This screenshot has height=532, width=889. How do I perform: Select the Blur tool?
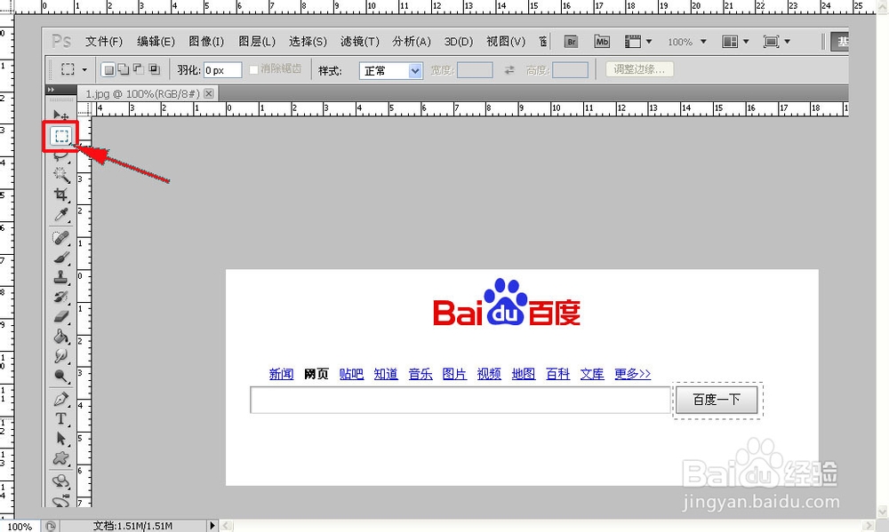point(61,356)
